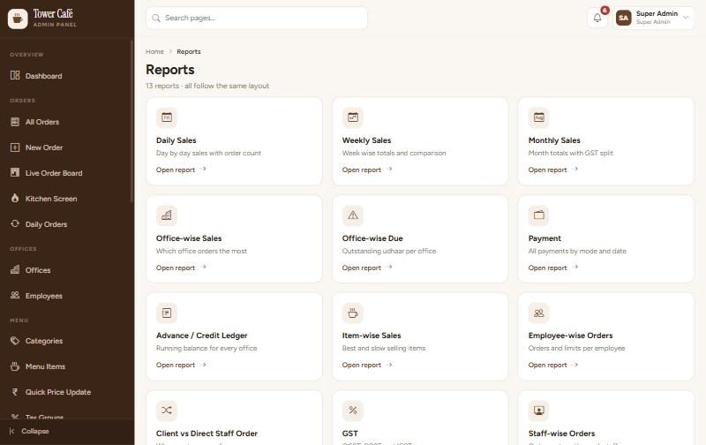Viewport: 706px width, 445px height.
Task: Click "Outstanding udhaar per office" text
Action: click(x=389, y=251)
